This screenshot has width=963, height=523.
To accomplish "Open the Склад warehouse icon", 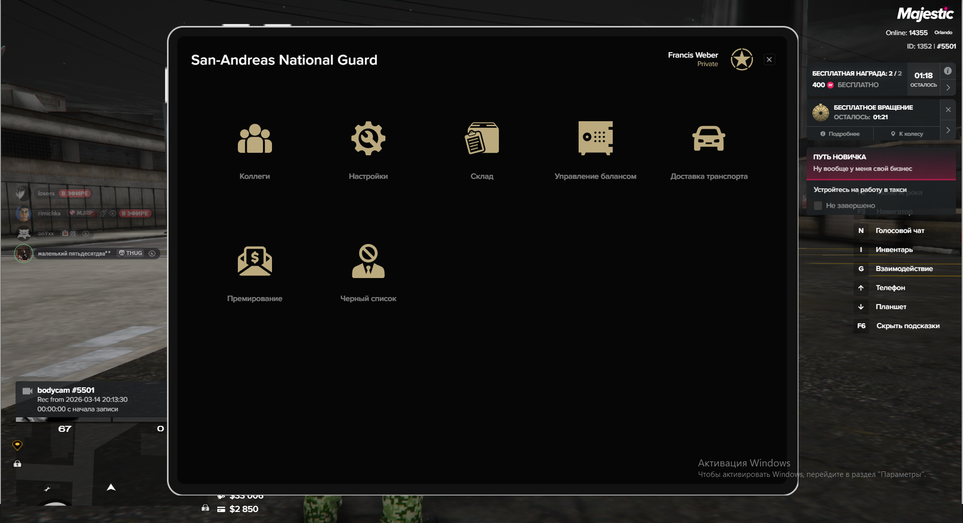I will pos(482,139).
